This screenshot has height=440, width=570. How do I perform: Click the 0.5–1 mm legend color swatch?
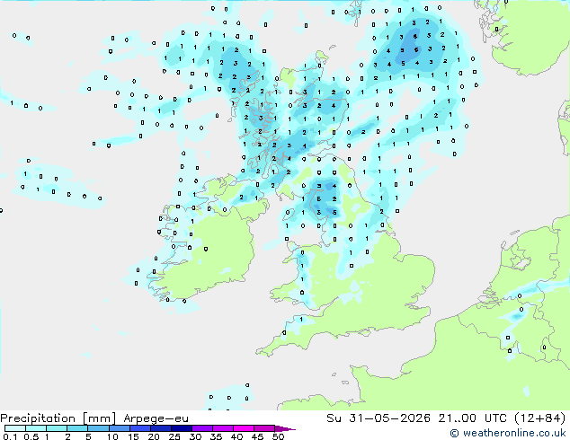[x=36, y=428]
